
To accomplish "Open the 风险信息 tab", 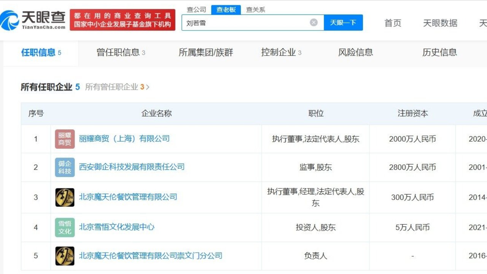I will (356, 53).
